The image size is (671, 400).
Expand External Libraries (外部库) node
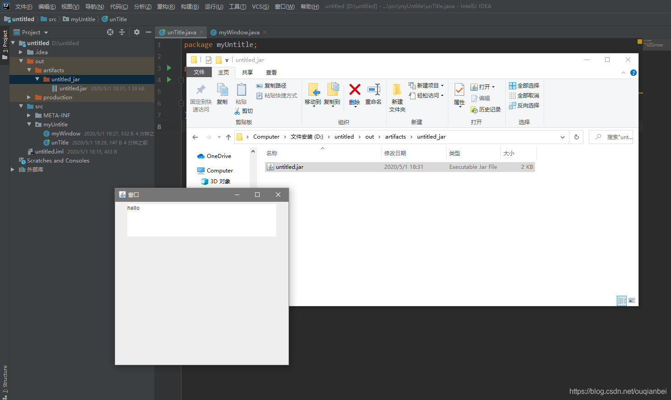click(x=13, y=170)
